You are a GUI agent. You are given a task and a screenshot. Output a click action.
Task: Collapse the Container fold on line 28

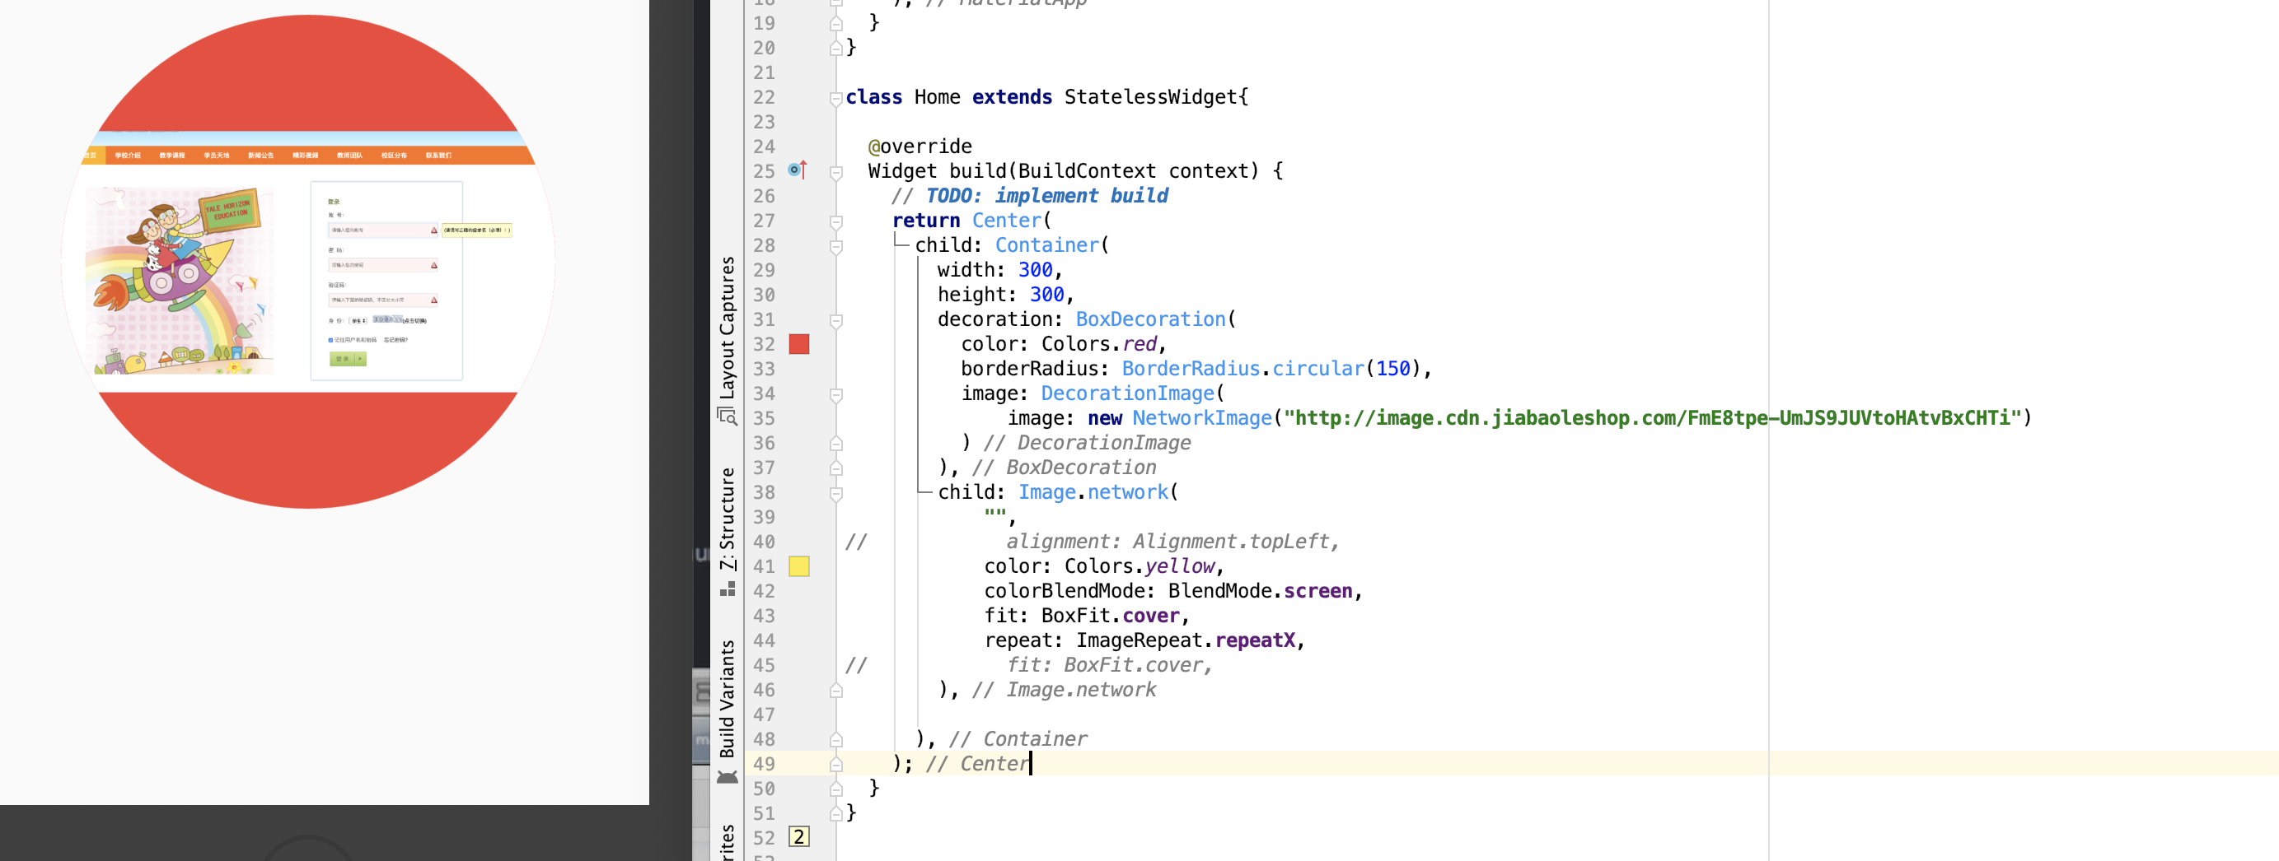[836, 246]
